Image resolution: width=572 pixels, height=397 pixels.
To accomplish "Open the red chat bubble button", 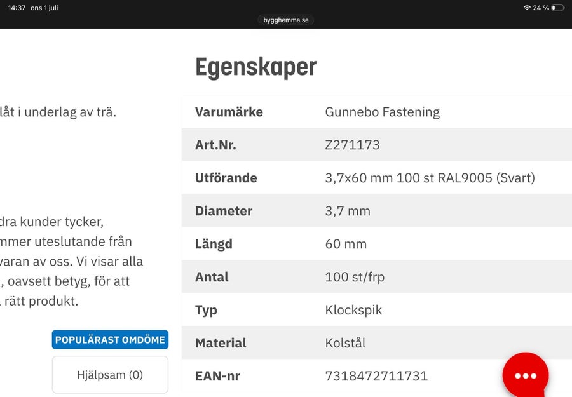I will 526,375.
